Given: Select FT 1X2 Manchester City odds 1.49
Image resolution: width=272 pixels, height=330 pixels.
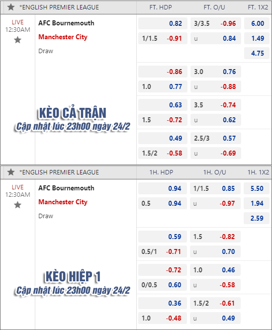Looking at the screenshot, I should tap(257, 38).
